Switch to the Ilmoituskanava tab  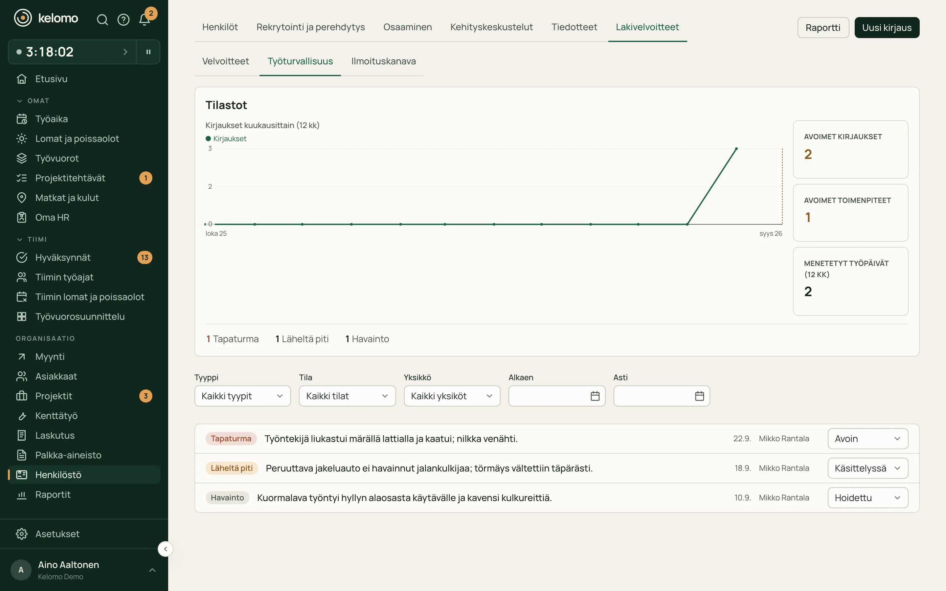383,61
